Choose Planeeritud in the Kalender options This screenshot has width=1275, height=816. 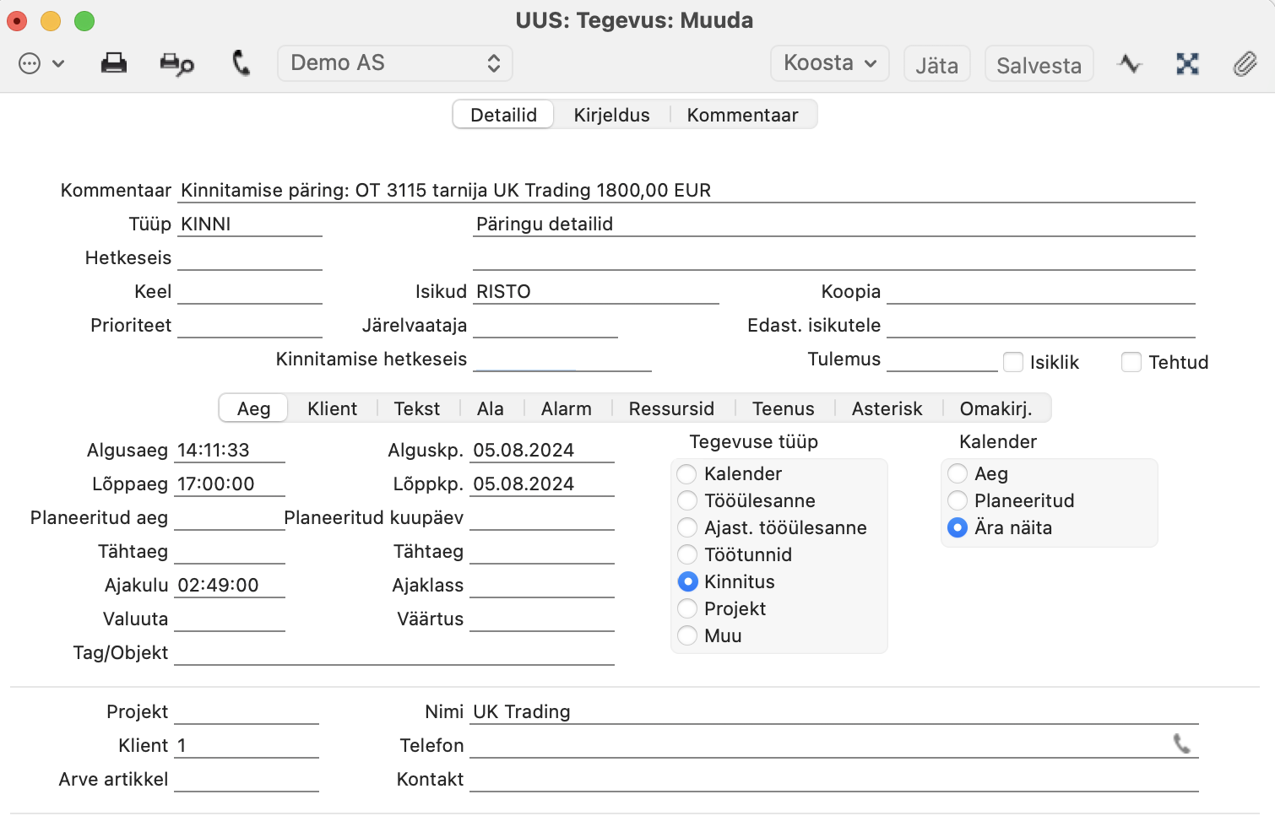point(958,500)
